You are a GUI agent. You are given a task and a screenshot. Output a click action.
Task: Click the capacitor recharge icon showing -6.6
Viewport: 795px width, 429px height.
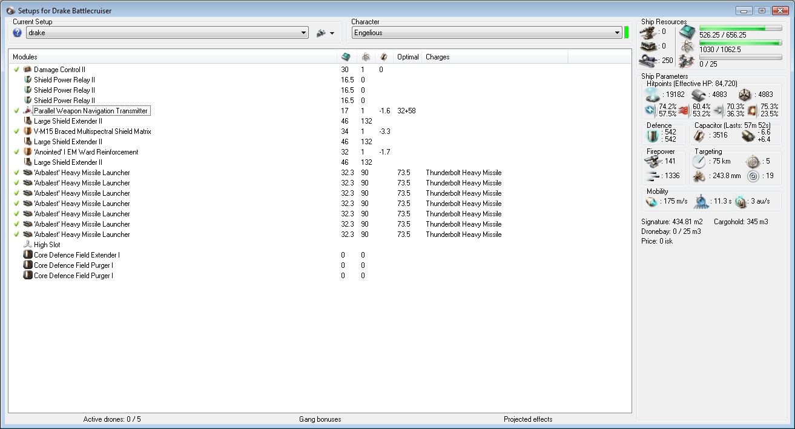(748, 136)
